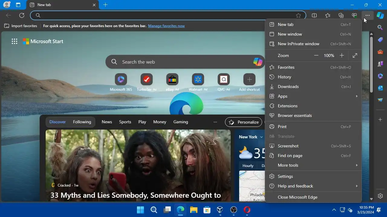Switch to the Following feed tab

coord(82,122)
